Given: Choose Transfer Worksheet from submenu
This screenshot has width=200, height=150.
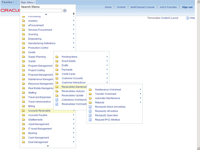Looking at the screenshot, I should click(x=106, y=94).
